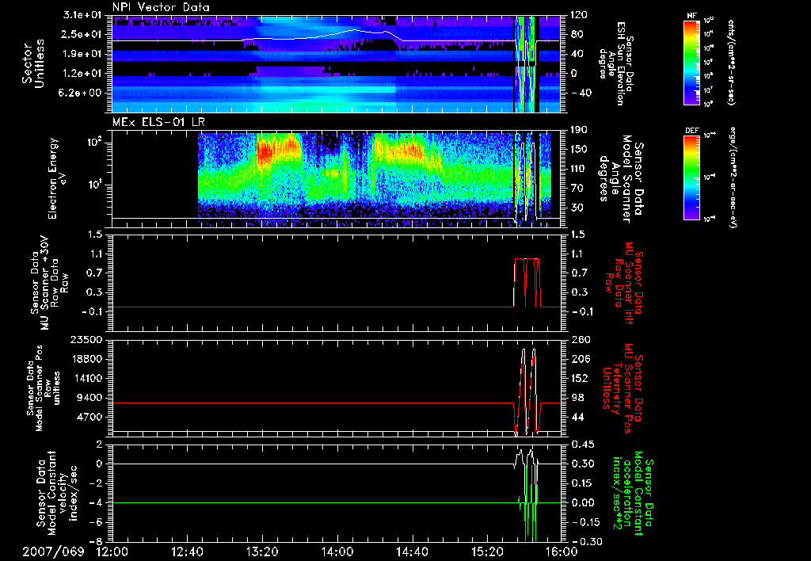Select the red MU Scanner Init Raw Data title
The width and height of the screenshot is (811, 561).
(x=624, y=283)
